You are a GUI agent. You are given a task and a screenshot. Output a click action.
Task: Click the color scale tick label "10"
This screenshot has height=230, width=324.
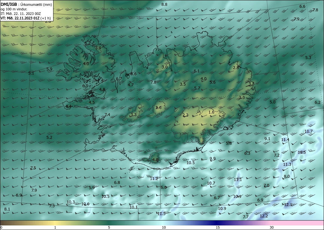[x=164, y=227]
